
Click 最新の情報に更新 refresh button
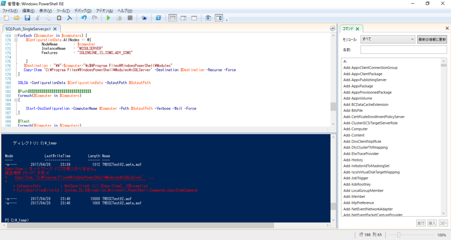pyautogui.click(x=432, y=39)
